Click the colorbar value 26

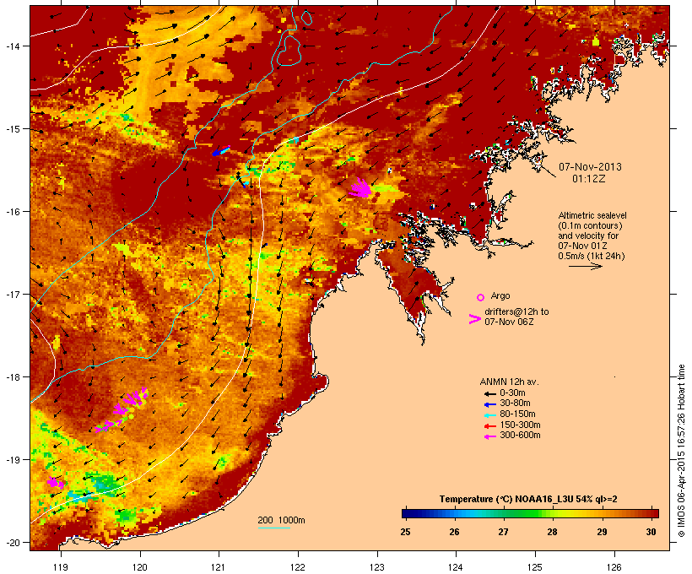pos(454,532)
